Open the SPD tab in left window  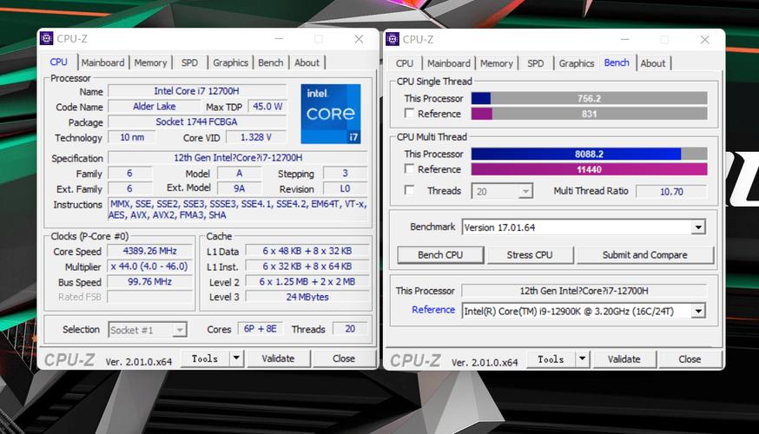click(x=189, y=62)
